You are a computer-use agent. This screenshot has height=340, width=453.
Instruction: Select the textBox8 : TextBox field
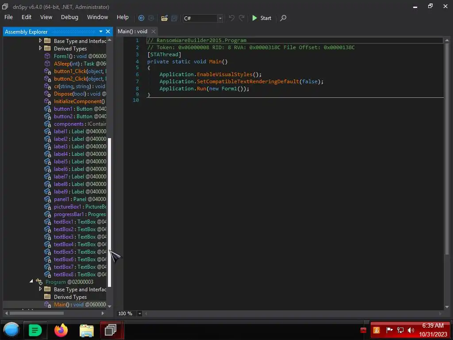(x=75, y=274)
